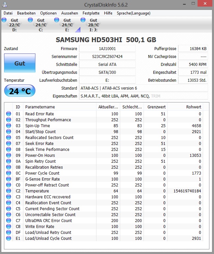Click status orb for Recalibration Retries
Viewport: 214px width, 254px height.
[x=9, y=167]
